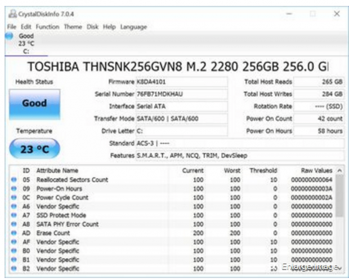Click the status orb next to Power-On Hours
The height and width of the screenshot is (279, 349).
[14, 189]
